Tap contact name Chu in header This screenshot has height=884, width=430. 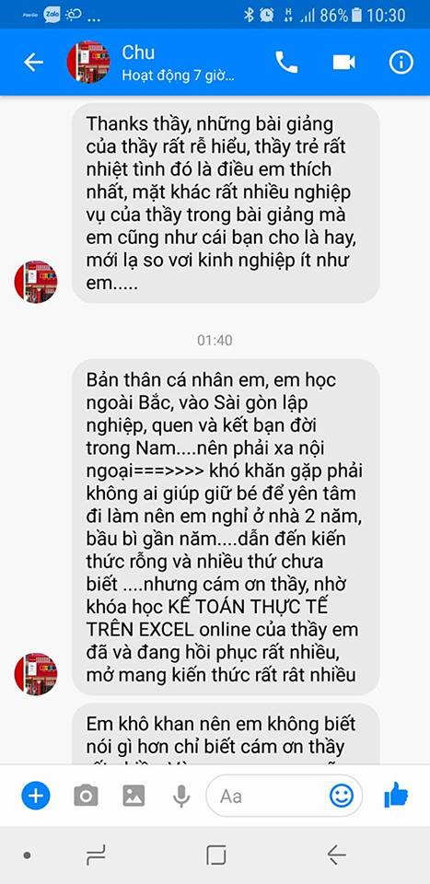[x=138, y=52]
